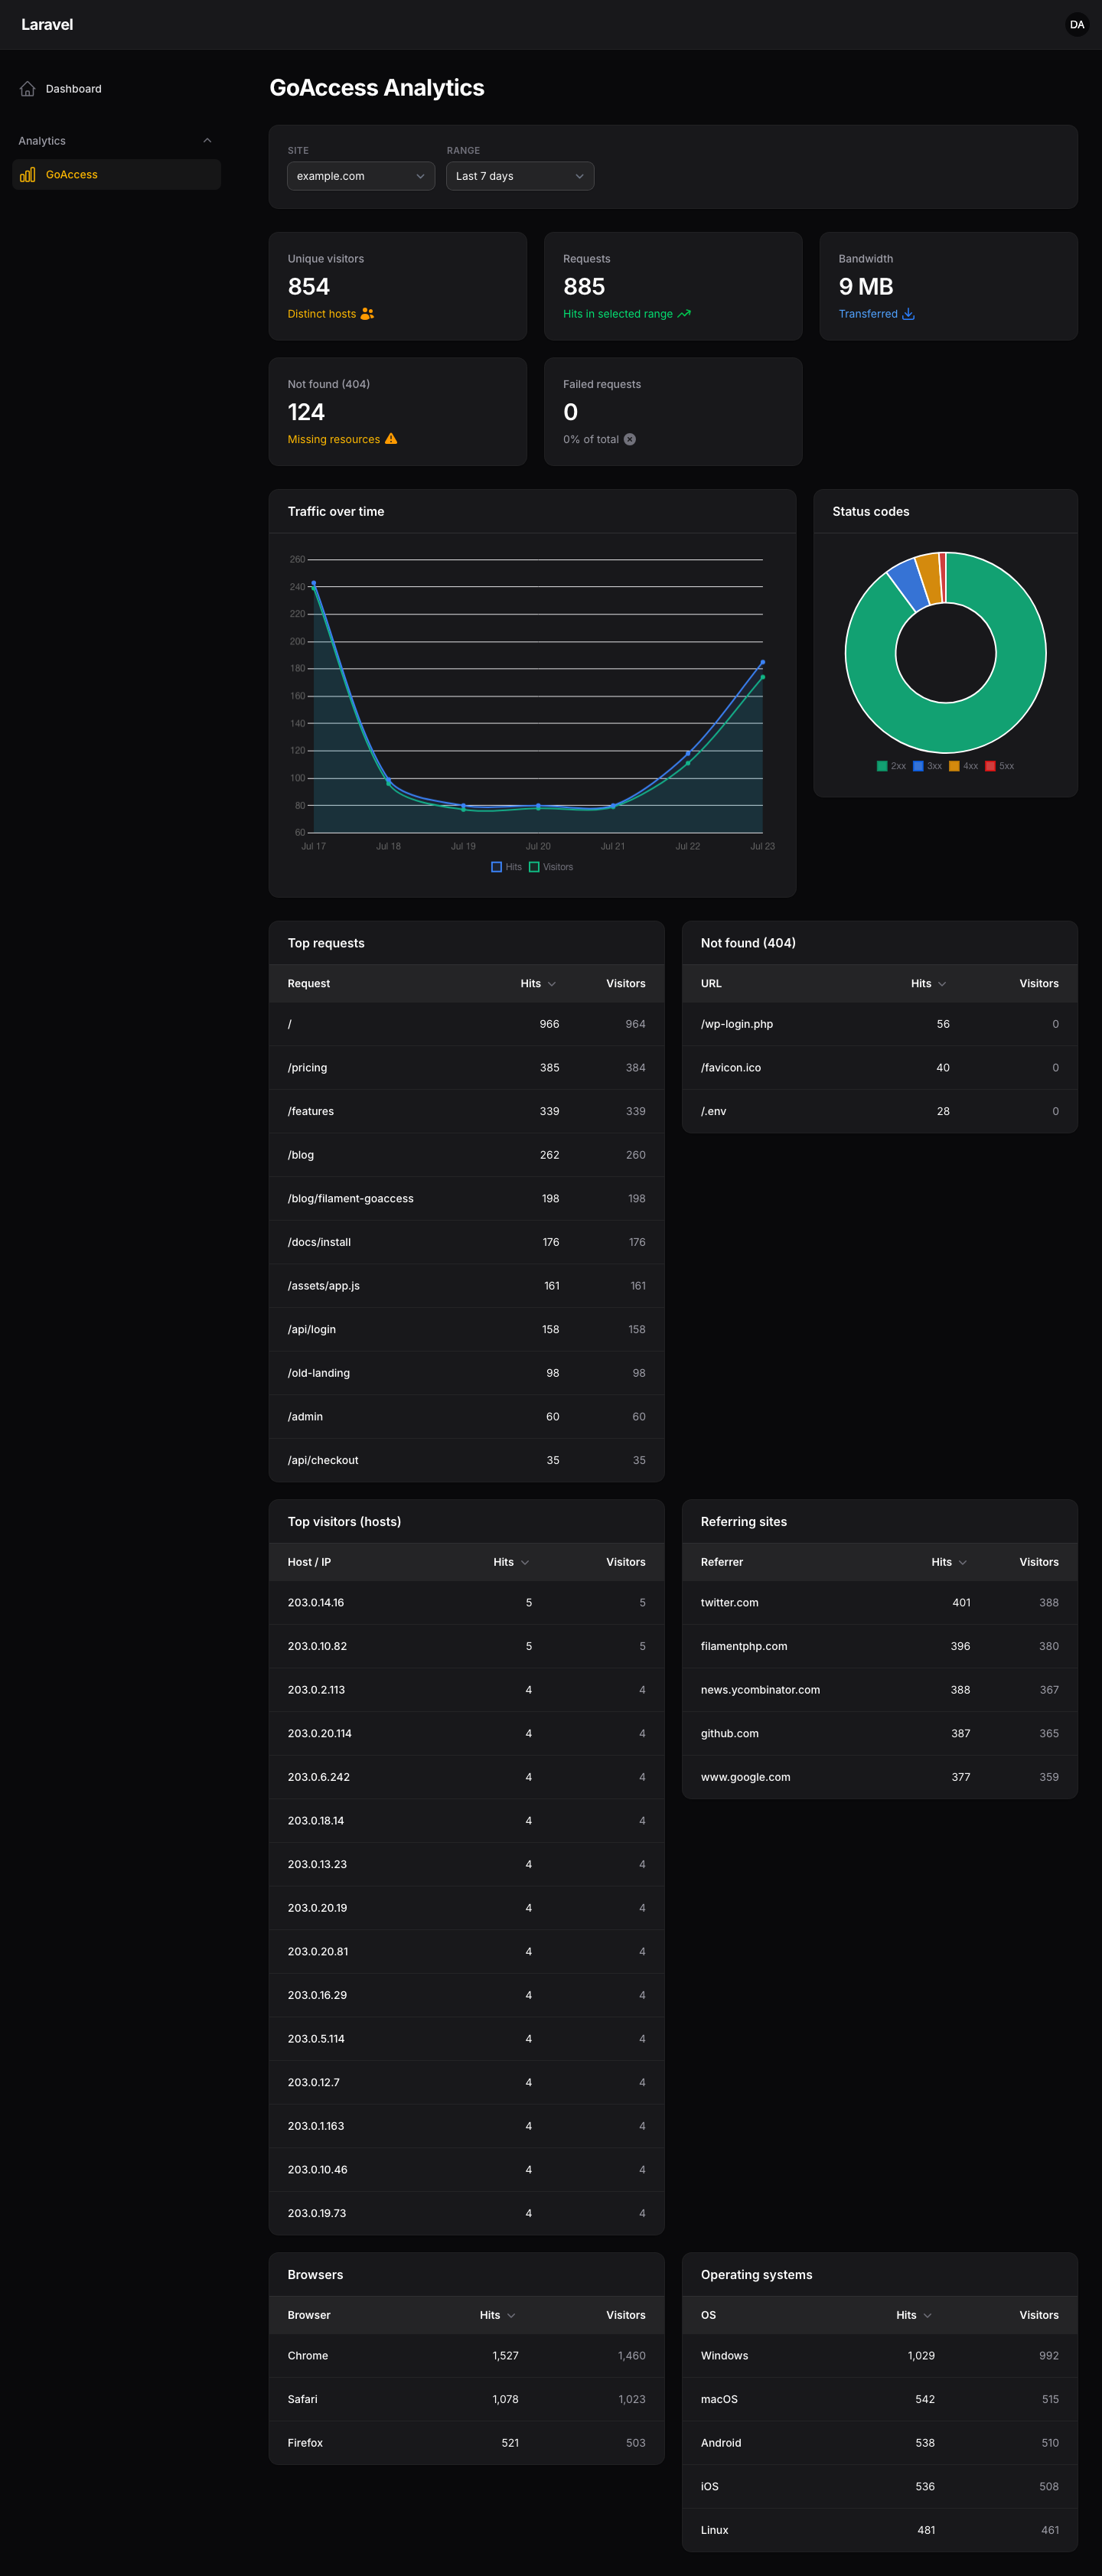Click the Not found (404) 124 value

[306, 412]
